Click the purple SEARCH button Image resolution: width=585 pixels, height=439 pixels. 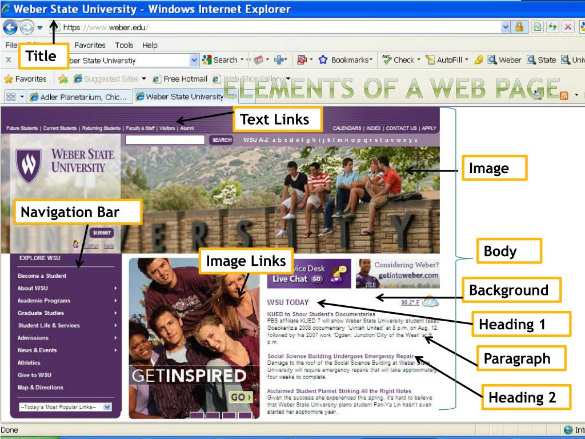pos(221,140)
